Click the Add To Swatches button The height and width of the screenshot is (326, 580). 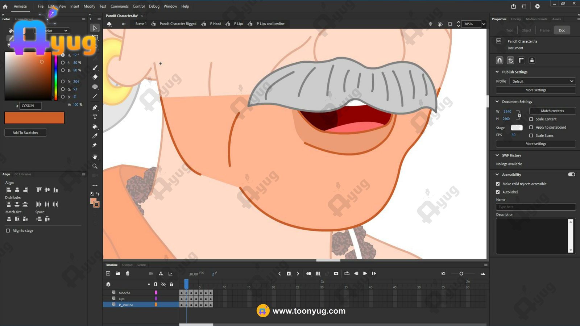pyautogui.click(x=25, y=133)
